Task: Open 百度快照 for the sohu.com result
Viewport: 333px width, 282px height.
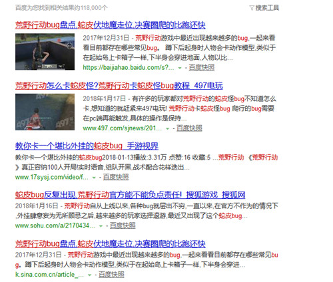Action: click(x=123, y=225)
